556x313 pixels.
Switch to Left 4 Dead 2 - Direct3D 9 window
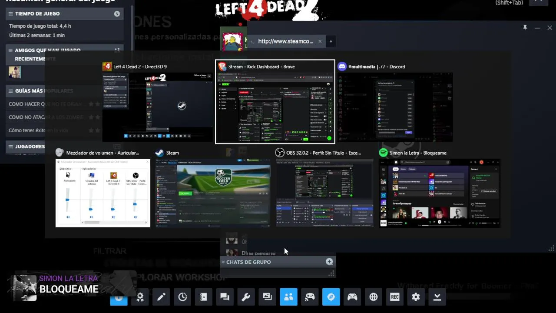pyautogui.click(x=159, y=102)
